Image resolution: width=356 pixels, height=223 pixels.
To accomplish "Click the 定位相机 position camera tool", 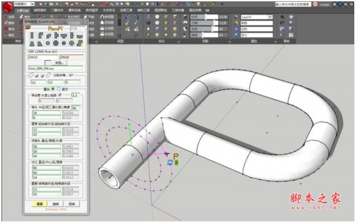I will click(72, 17).
